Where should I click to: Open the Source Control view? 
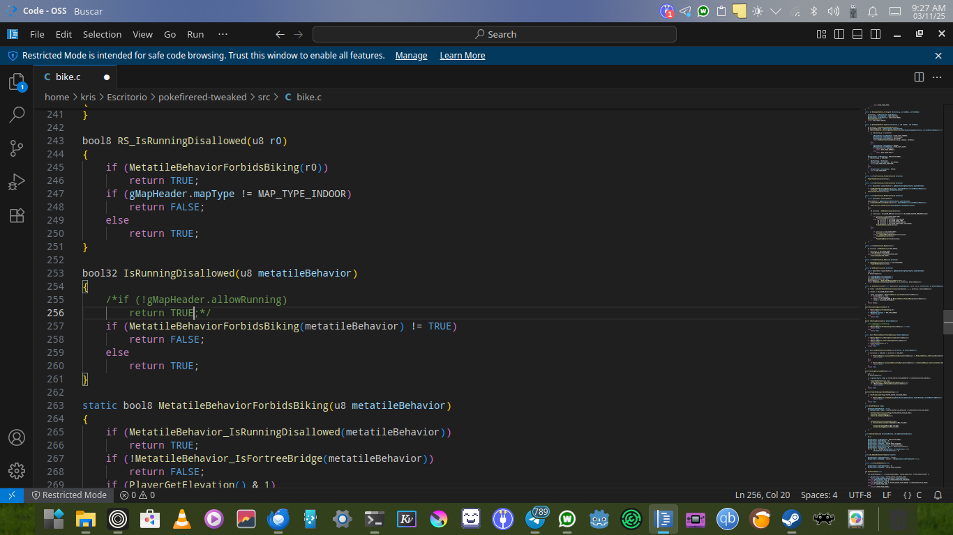(17, 148)
